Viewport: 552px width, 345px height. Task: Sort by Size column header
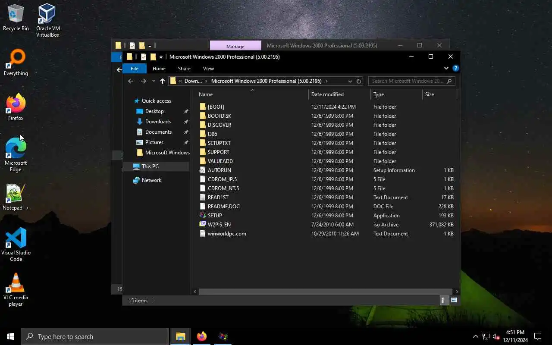pos(439,94)
